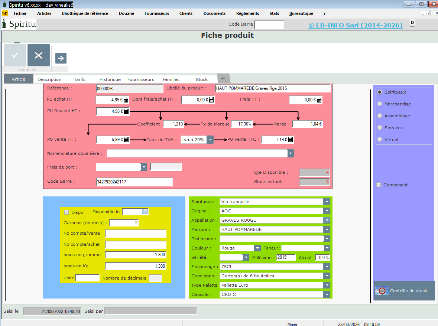This screenshot has width=438, height=326.
Task: Open the Appellation dropdown list
Action: 327,220
